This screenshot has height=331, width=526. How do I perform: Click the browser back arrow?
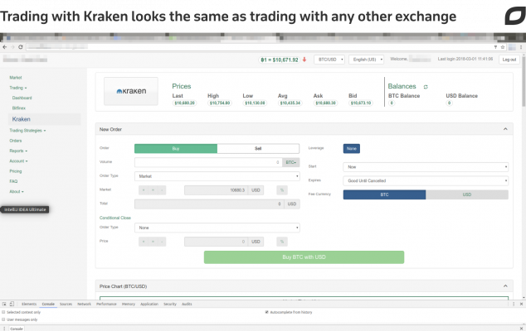coord(5,47)
